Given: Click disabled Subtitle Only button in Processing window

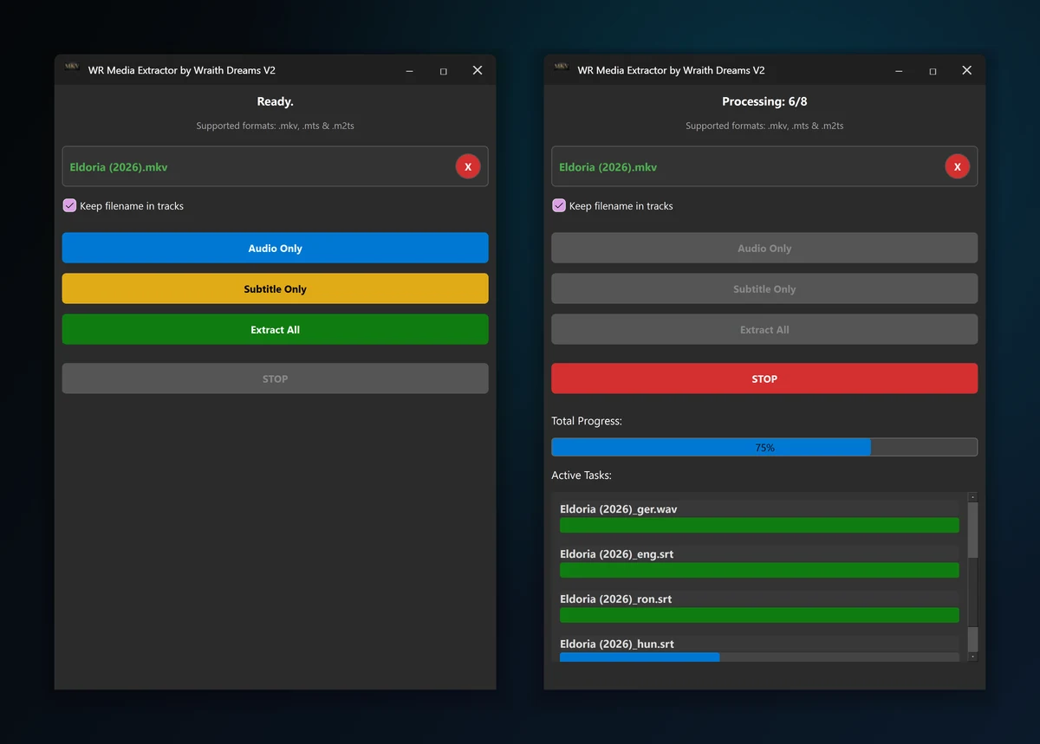Looking at the screenshot, I should pyautogui.click(x=764, y=288).
